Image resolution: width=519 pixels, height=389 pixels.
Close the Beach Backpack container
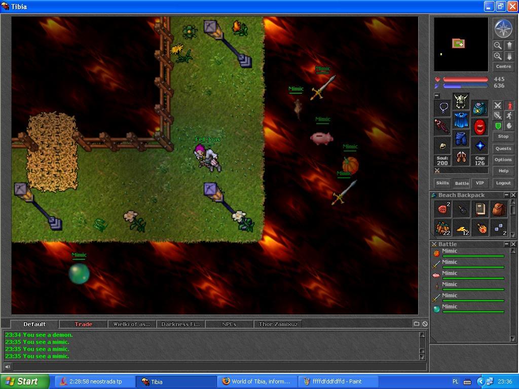coord(513,195)
